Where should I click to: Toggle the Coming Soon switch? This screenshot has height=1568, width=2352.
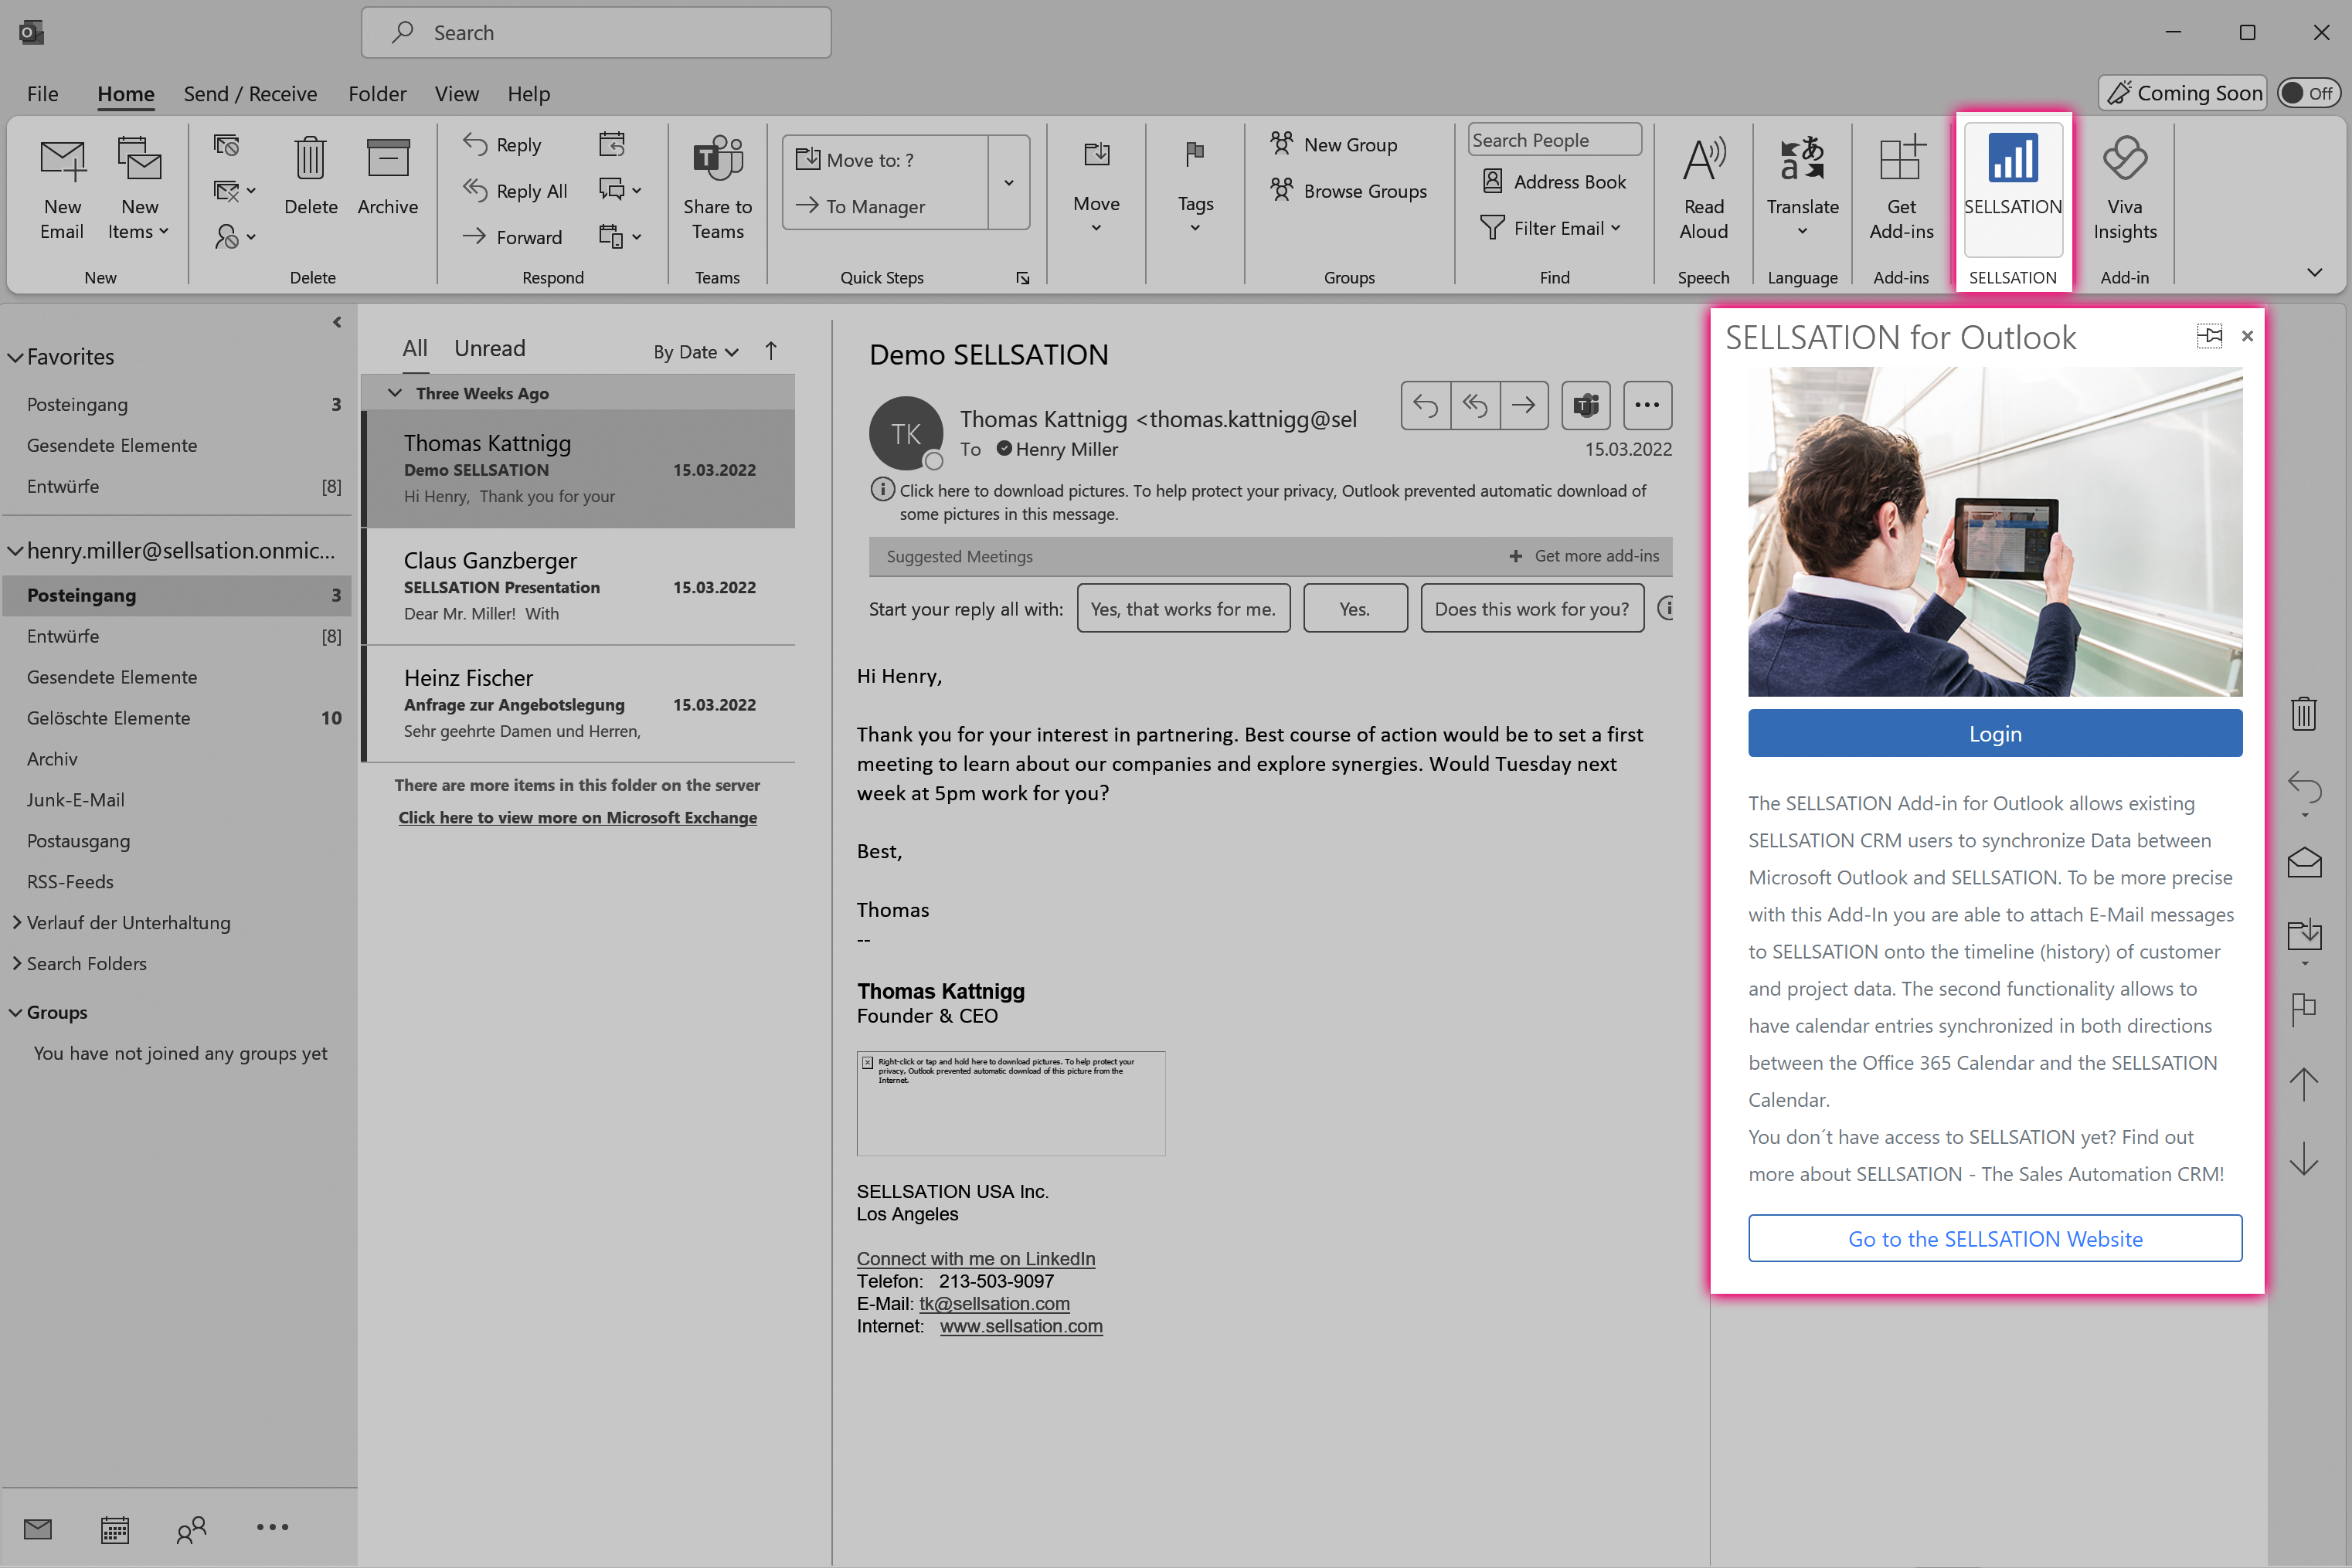(2309, 93)
